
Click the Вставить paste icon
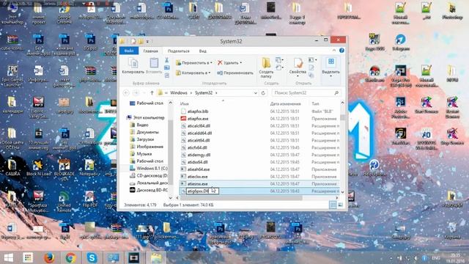(x=154, y=63)
